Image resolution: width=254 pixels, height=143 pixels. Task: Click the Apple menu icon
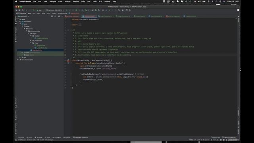16,2
